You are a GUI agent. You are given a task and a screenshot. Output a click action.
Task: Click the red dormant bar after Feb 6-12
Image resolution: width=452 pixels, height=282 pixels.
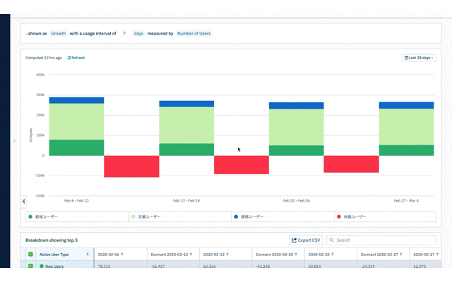[131, 166]
